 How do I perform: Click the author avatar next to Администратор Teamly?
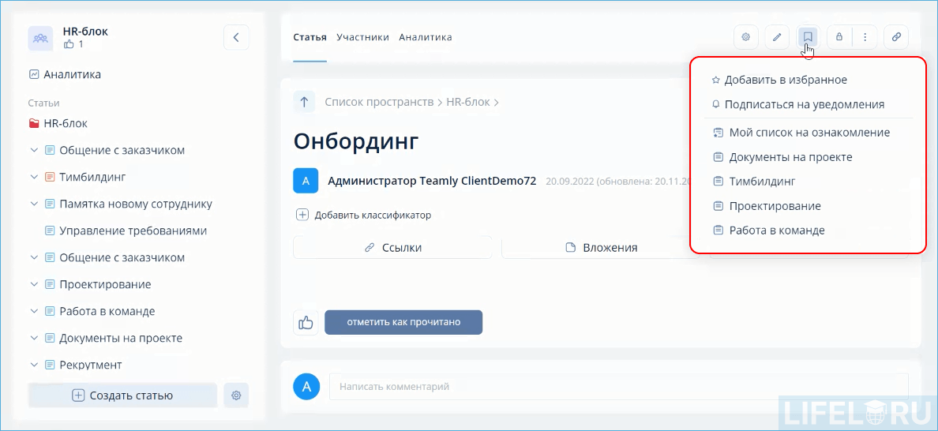[306, 181]
